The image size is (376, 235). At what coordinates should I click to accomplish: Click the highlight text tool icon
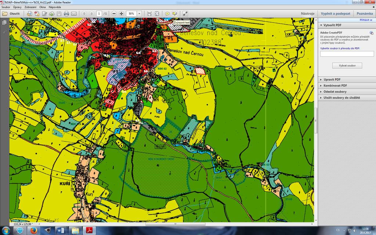point(174,14)
